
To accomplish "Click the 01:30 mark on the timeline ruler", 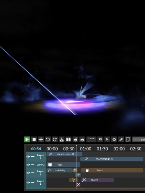I will tap(102, 149).
